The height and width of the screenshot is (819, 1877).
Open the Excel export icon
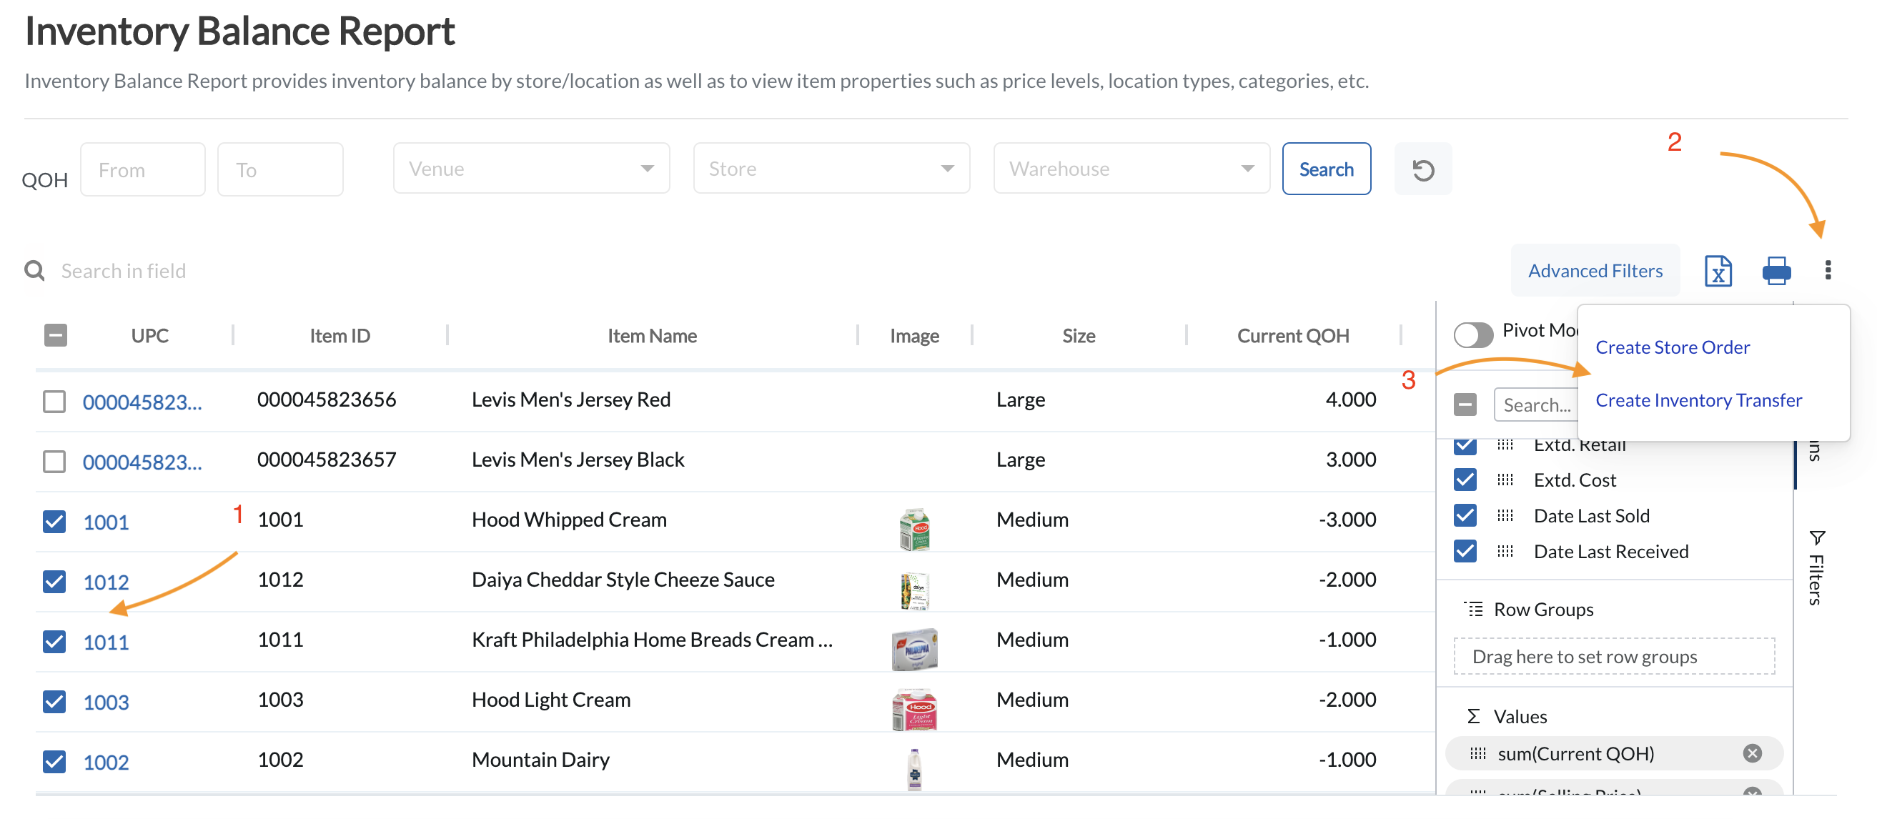1719,270
